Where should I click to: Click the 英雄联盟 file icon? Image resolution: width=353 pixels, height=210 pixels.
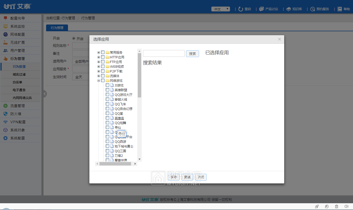point(112,90)
